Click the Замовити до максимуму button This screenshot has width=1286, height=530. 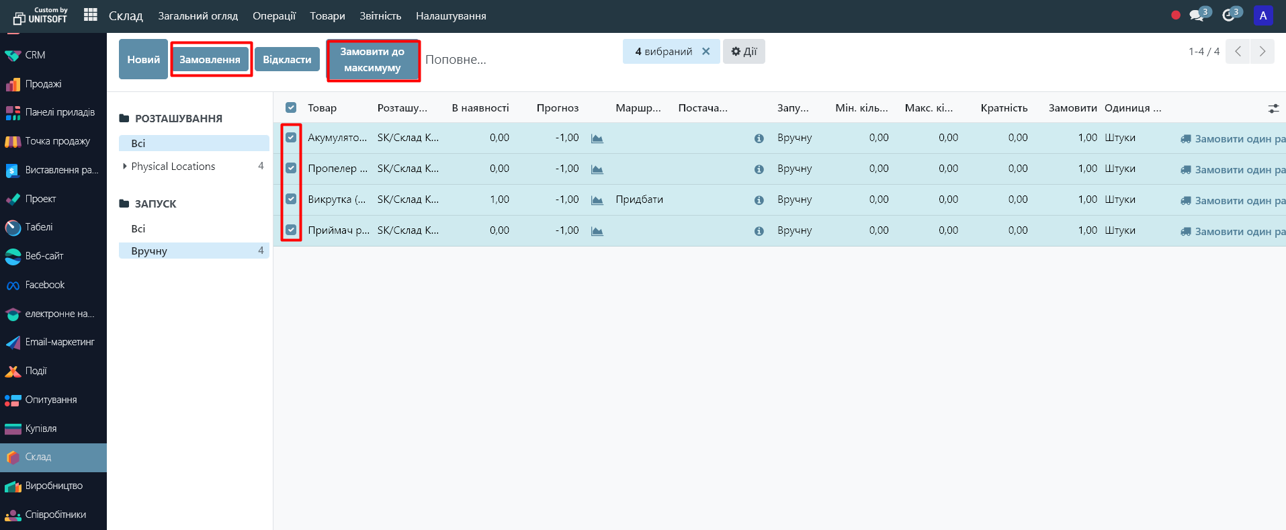373,60
